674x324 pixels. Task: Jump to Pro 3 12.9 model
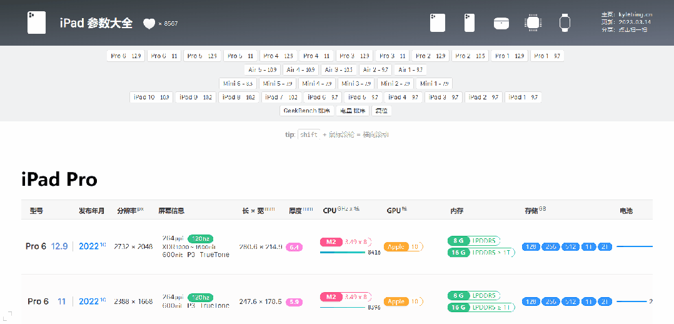tap(354, 56)
